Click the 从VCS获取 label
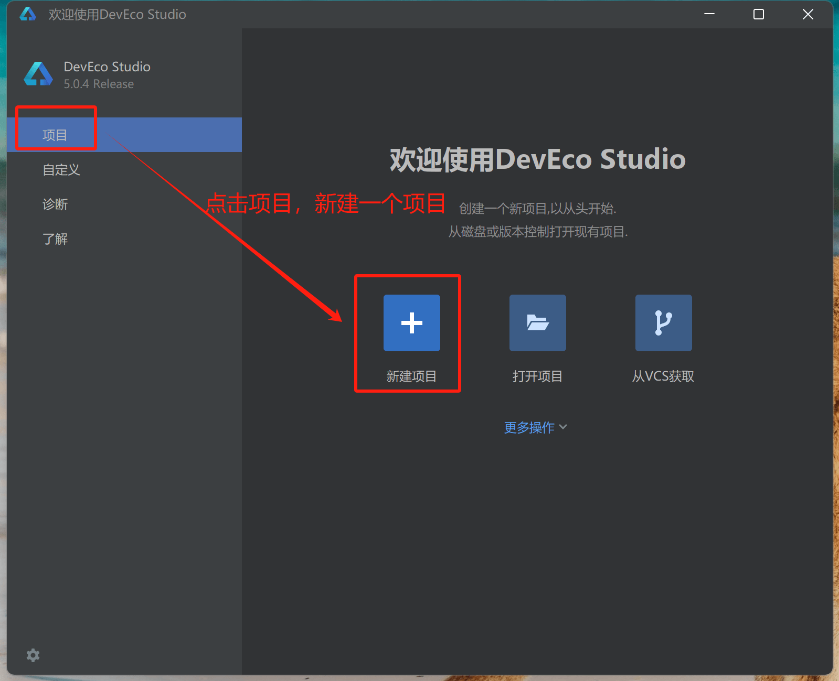The image size is (839, 681). [663, 376]
